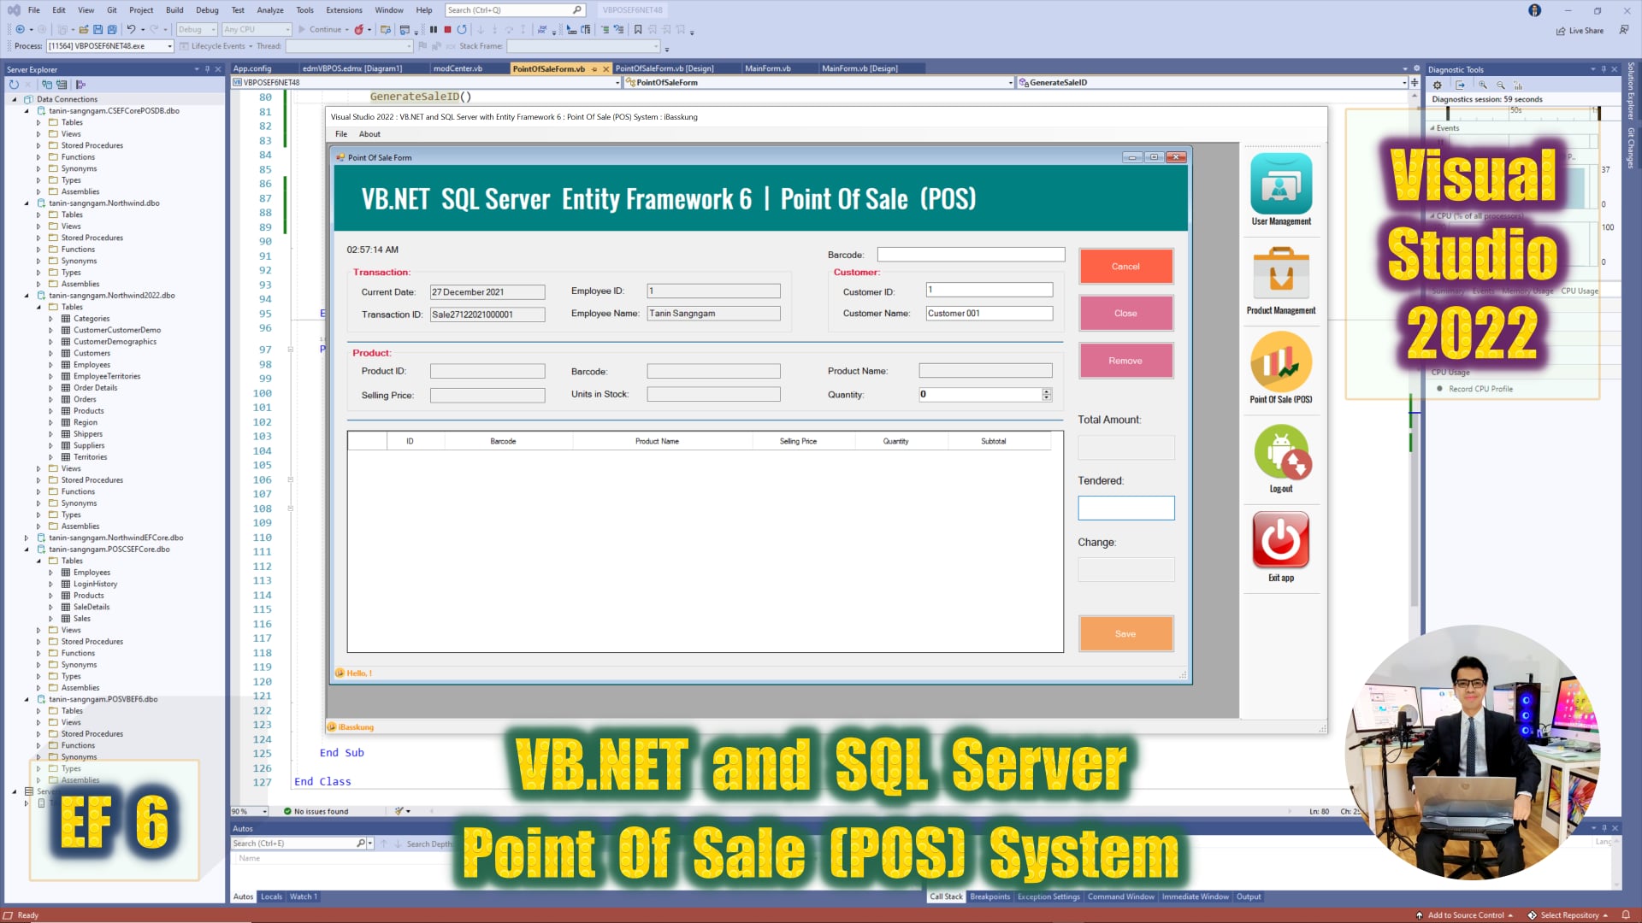Switch to the Locals tab

271,897
